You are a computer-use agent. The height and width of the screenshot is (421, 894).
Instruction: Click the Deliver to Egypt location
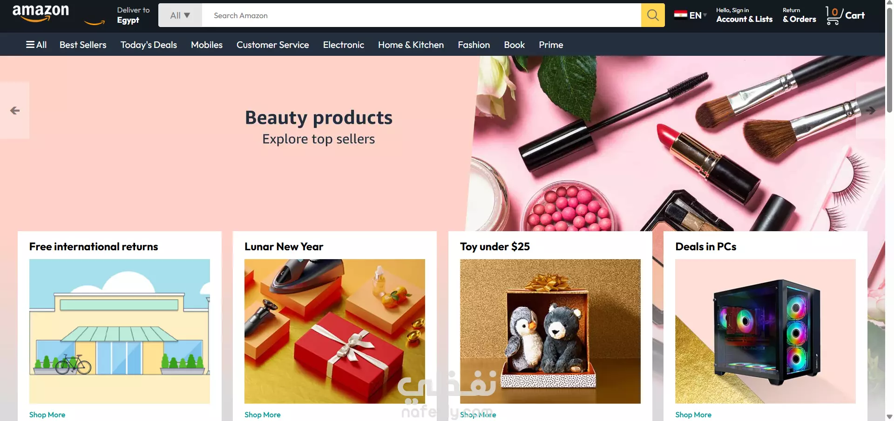point(133,15)
